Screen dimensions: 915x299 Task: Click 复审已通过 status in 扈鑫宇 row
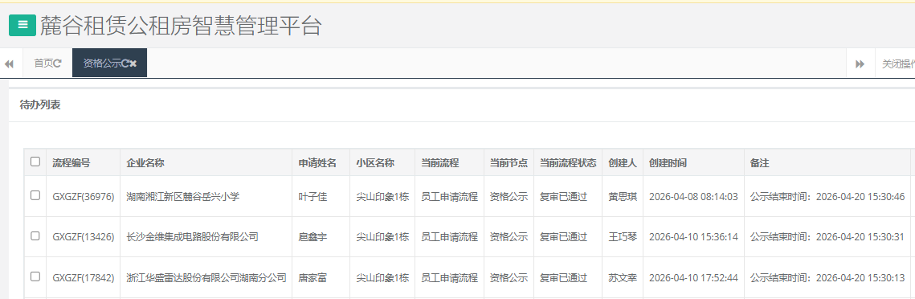(563, 237)
